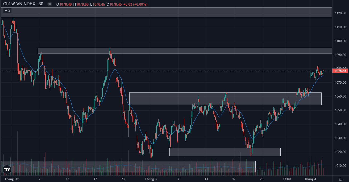Open chart settings gear icon

(341, 179)
